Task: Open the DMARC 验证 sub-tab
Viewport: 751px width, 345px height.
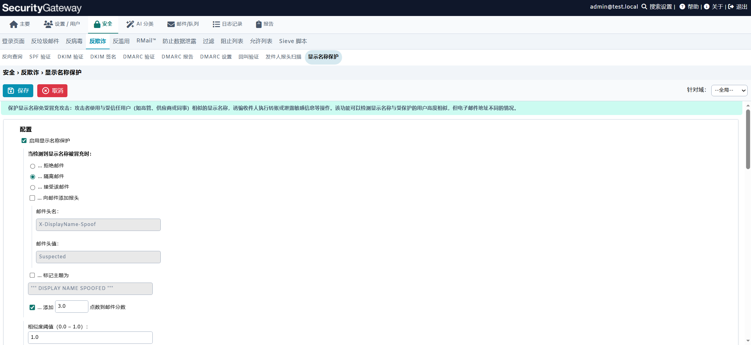Action: 139,57
